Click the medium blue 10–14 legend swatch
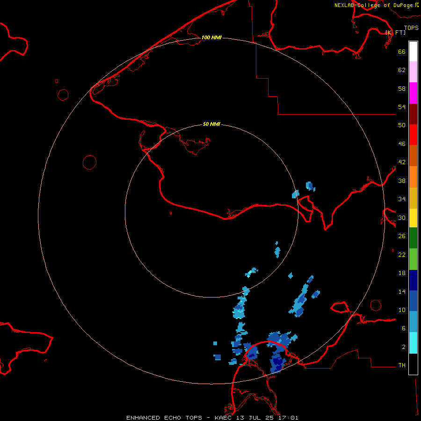Screen dimensions: 421x421 coord(413,301)
